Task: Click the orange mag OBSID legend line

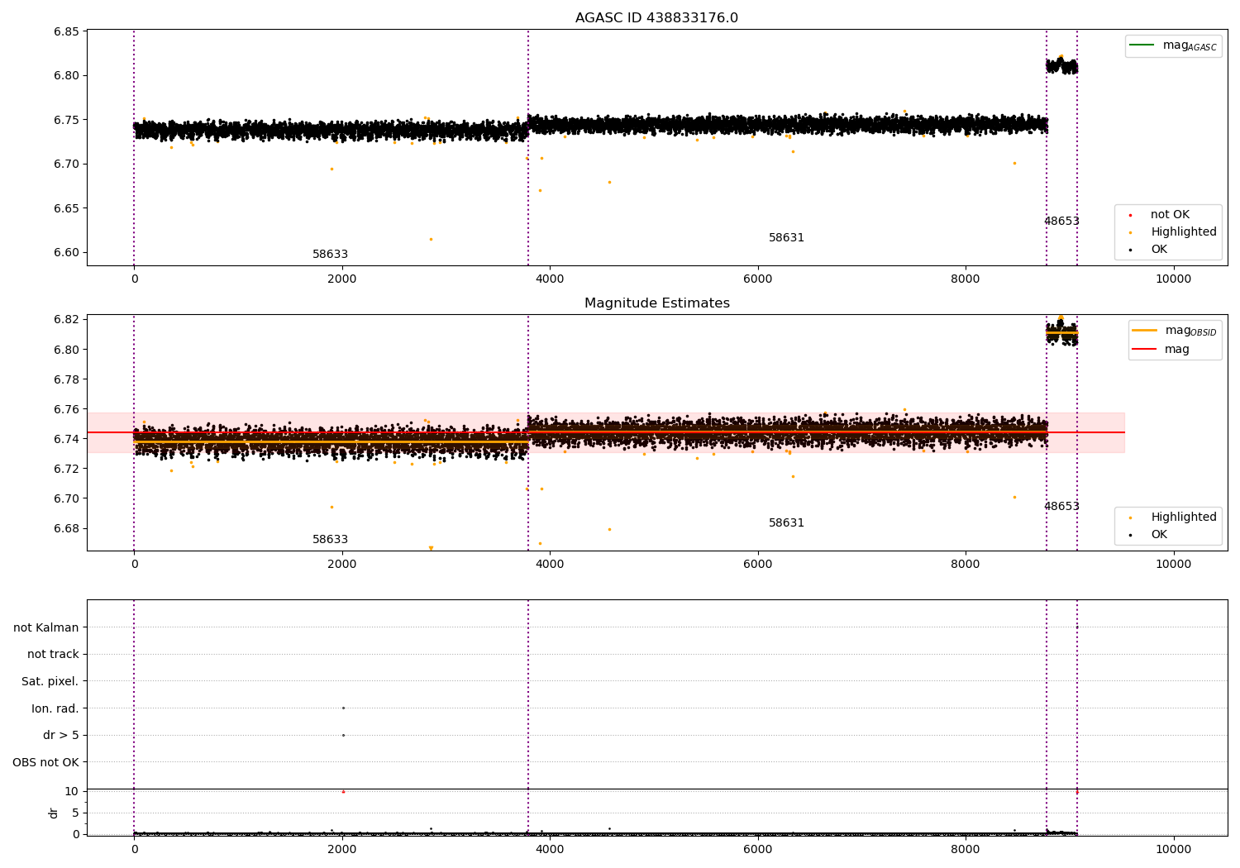Action: (1145, 330)
